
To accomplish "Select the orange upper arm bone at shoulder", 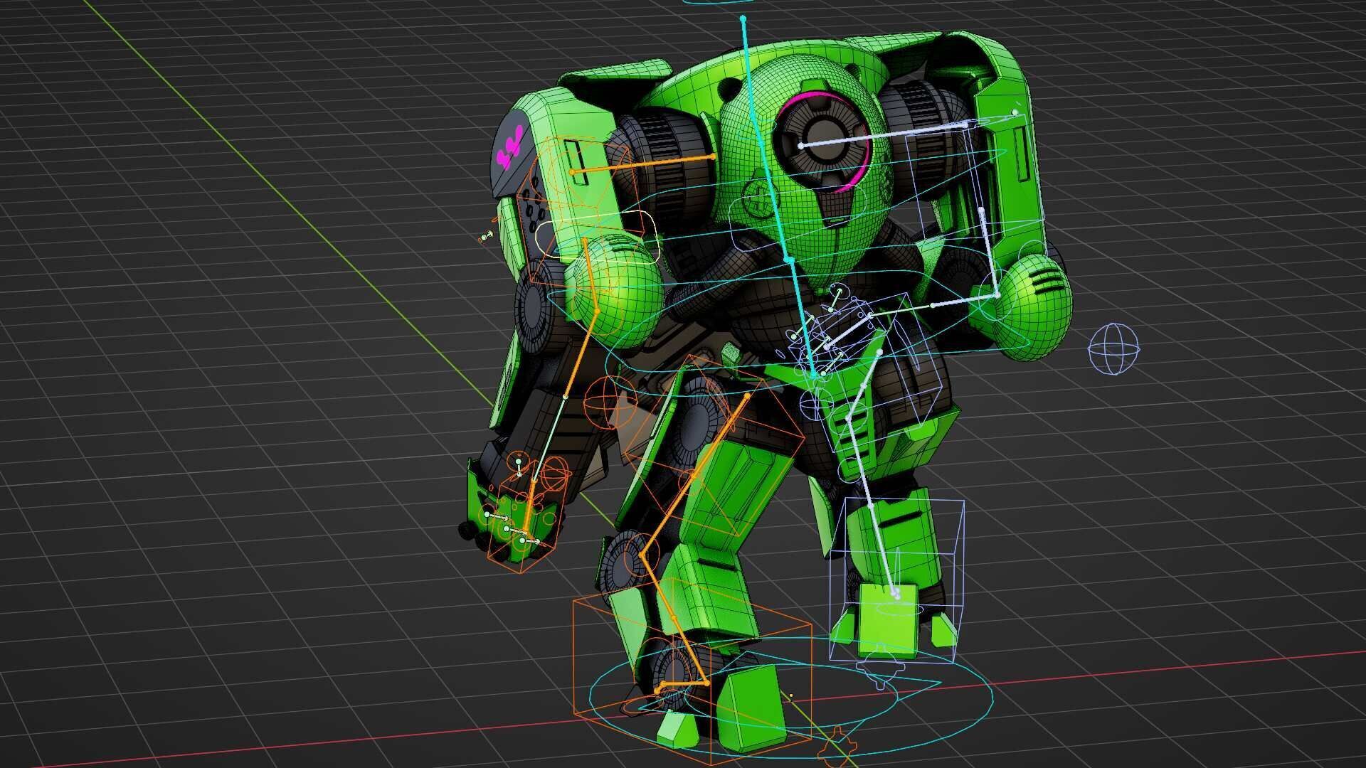I will coord(642,164).
